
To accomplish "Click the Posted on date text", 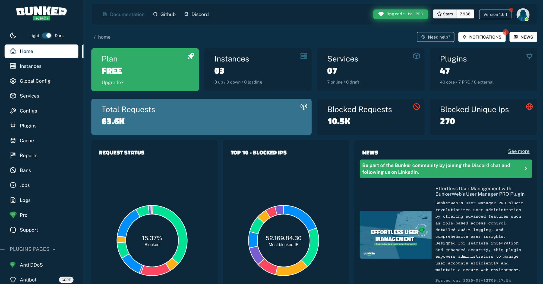I will [473, 280].
